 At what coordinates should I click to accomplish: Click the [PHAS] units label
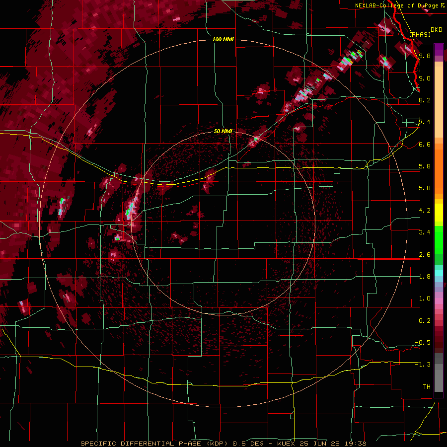[420, 34]
